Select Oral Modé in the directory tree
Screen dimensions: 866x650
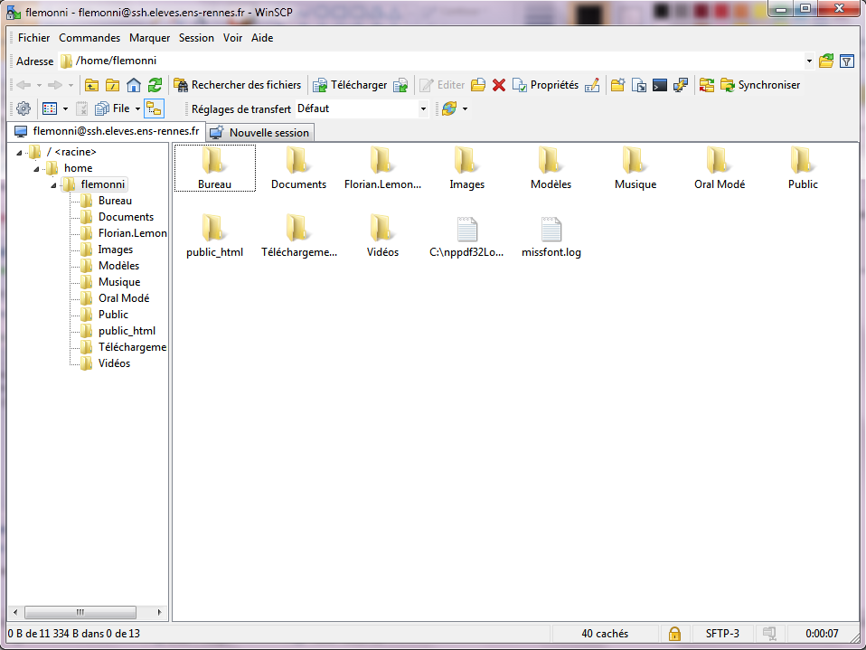pos(124,298)
